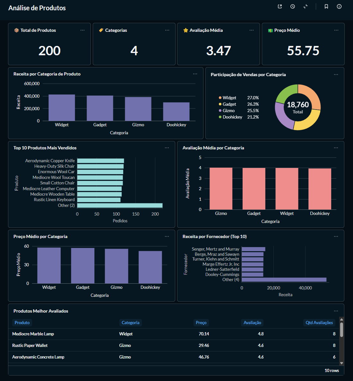Bookmark this dashboard

click(x=326, y=6)
